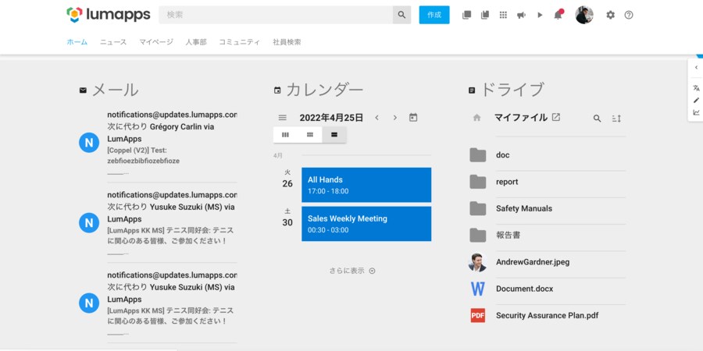Go to the ニュース tab
Image resolution: width=703 pixels, height=351 pixels.
[x=113, y=42]
